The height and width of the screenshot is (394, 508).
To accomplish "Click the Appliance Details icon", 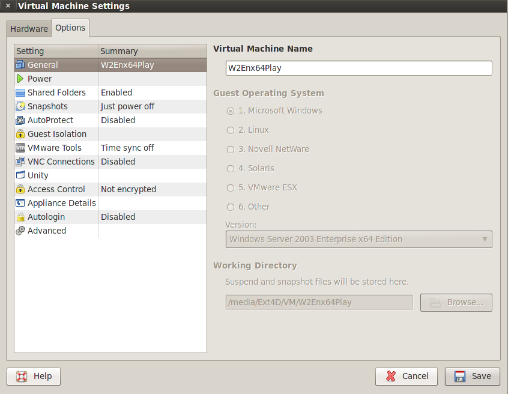I will click(x=20, y=203).
